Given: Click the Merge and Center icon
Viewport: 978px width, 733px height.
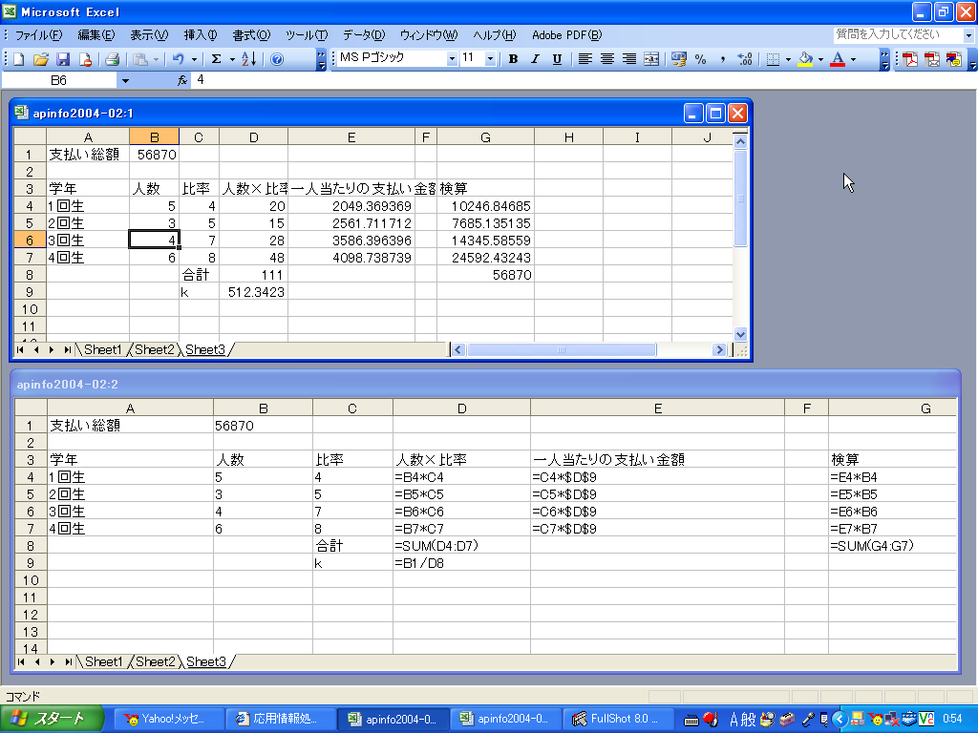Looking at the screenshot, I should coord(651,59).
